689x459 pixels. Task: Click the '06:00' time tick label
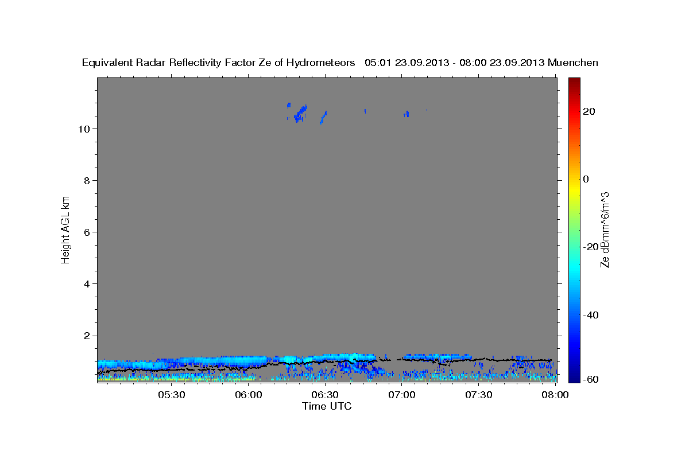click(x=249, y=395)
